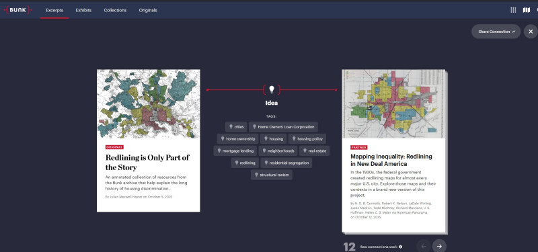Screen dimensions: 538x252
Task: Open the map icon in header
Action: click(527, 10)
